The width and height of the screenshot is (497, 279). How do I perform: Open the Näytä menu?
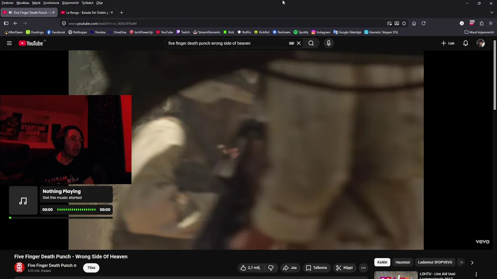pos(36,3)
